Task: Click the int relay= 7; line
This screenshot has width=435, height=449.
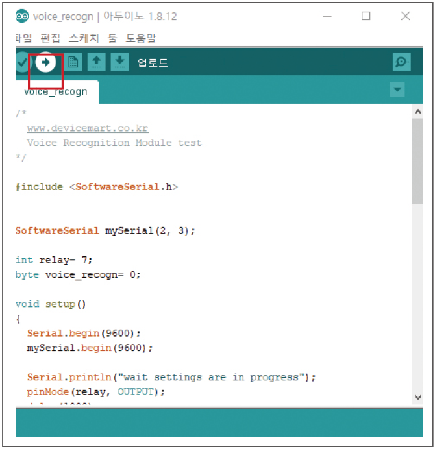Action: (54, 260)
